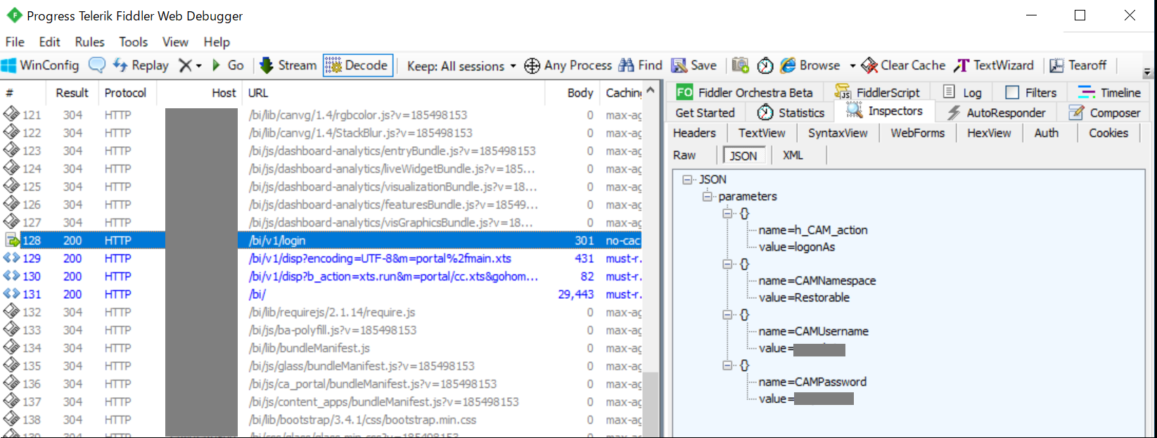Click the Go resume button

(x=227, y=65)
